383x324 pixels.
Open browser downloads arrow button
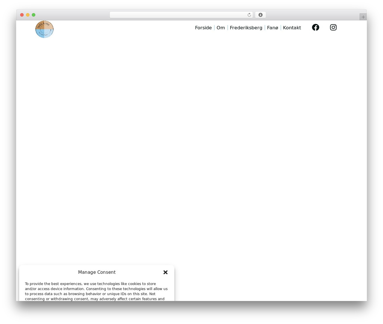[x=260, y=15]
